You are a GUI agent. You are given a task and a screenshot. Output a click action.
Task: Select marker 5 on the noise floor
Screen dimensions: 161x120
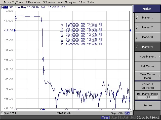[x=66, y=93]
